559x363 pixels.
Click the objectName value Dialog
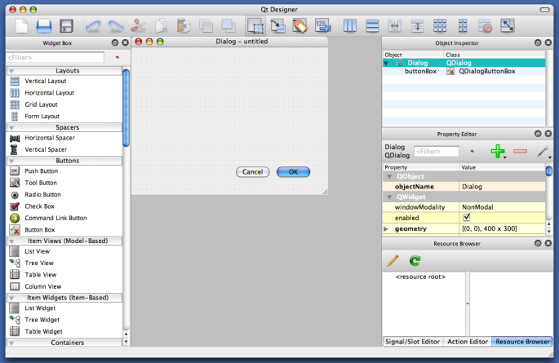click(x=502, y=187)
